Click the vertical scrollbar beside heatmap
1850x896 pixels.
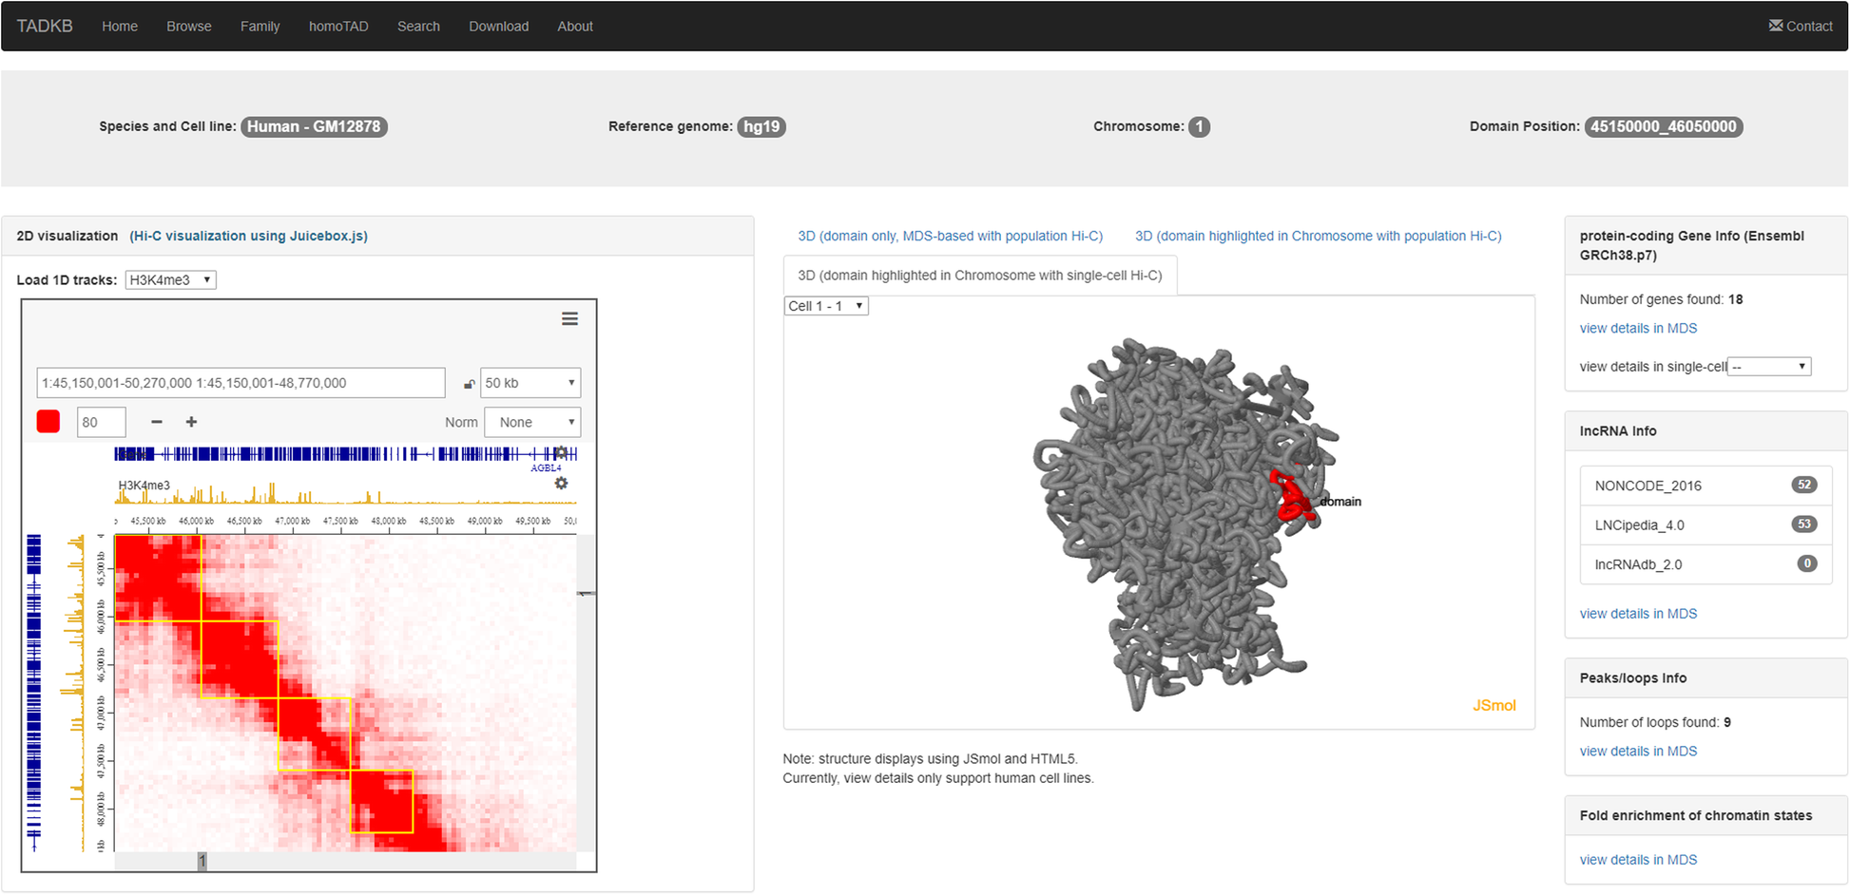click(x=587, y=693)
